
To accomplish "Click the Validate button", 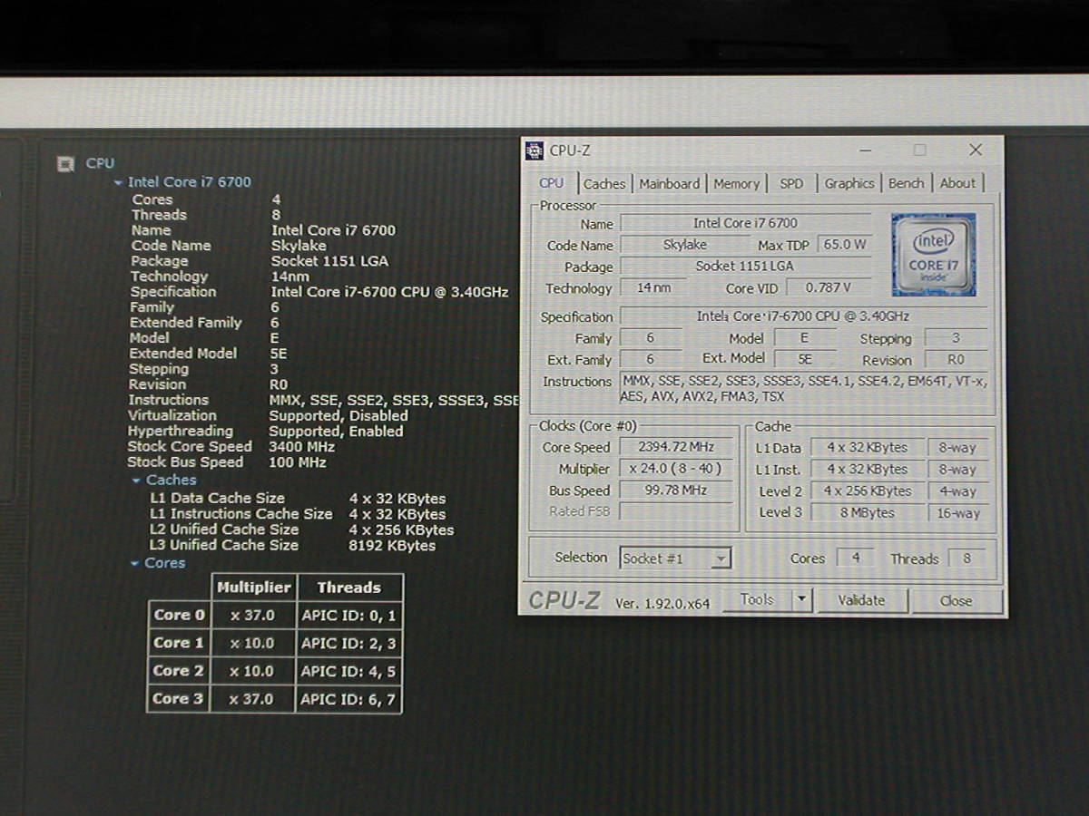I will pyautogui.click(x=861, y=600).
